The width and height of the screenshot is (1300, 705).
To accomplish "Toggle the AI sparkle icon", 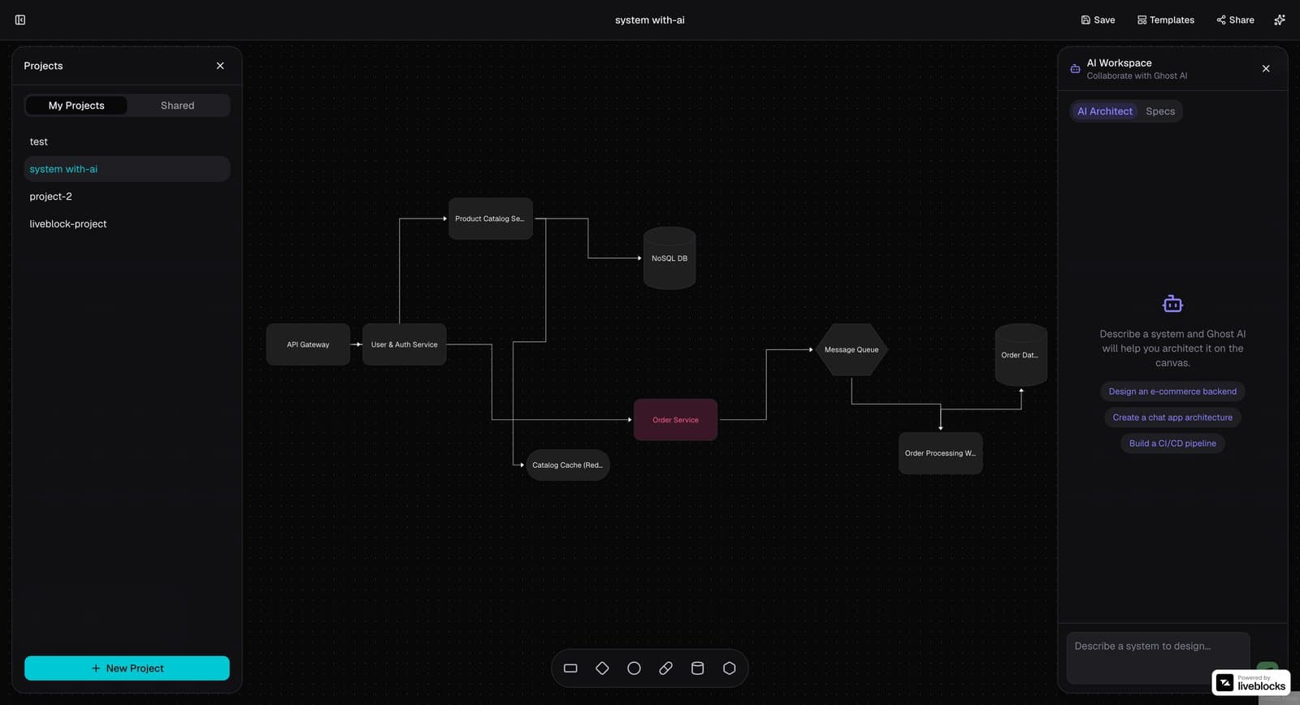I will point(1280,19).
